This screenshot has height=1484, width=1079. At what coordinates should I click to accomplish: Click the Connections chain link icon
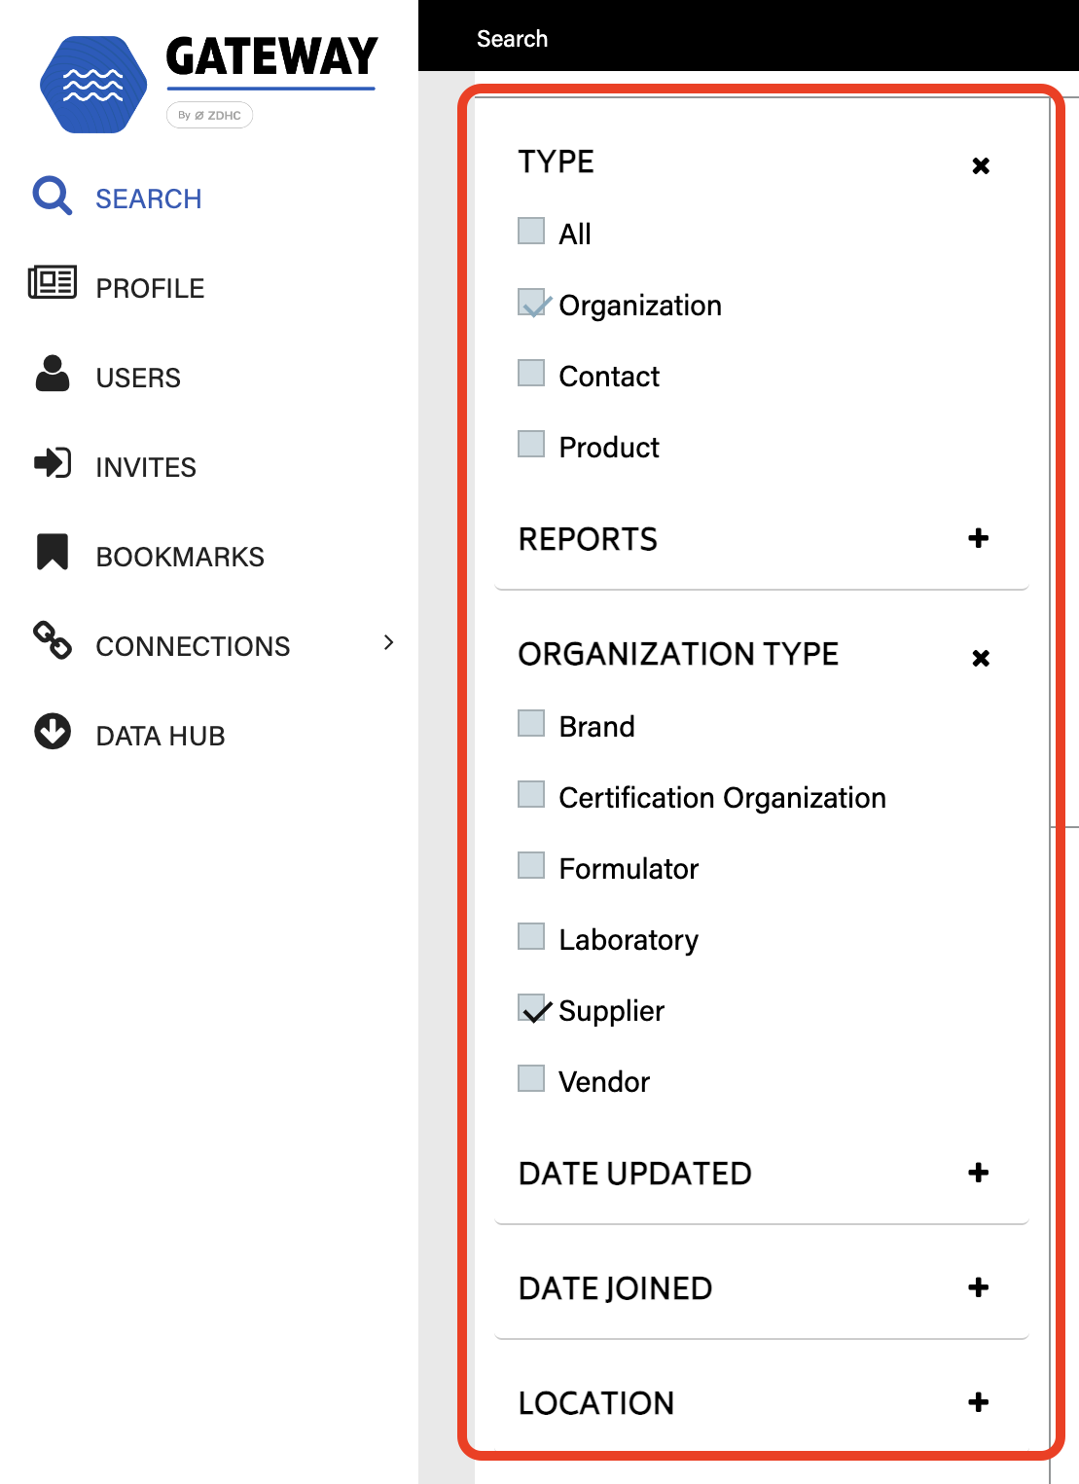coord(53,640)
